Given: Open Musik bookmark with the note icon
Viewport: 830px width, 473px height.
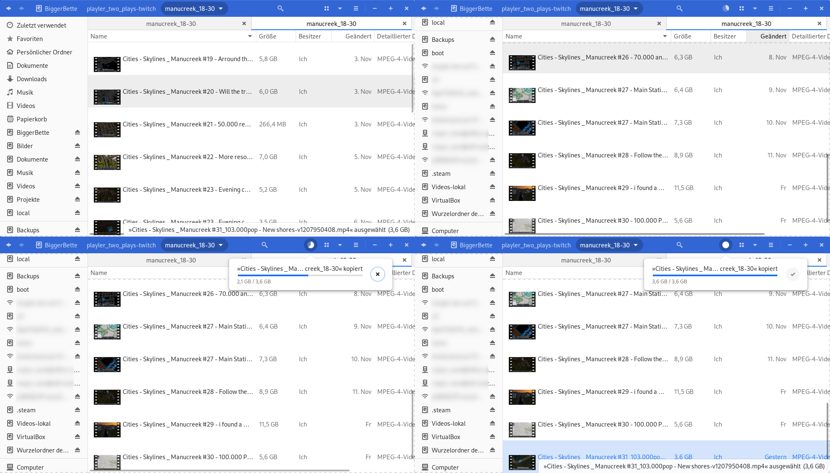Looking at the screenshot, I should [44, 92].
